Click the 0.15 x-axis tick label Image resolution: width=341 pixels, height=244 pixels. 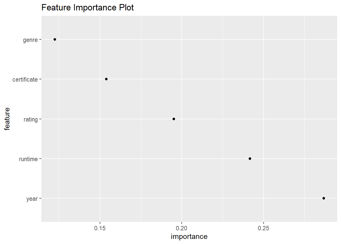point(100,228)
